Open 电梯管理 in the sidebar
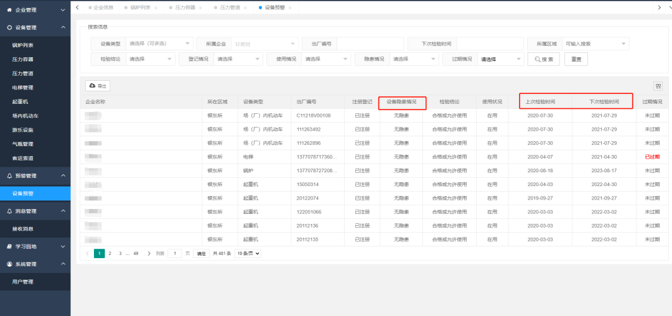This screenshot has width=672, height=316. tap(23, 88)
